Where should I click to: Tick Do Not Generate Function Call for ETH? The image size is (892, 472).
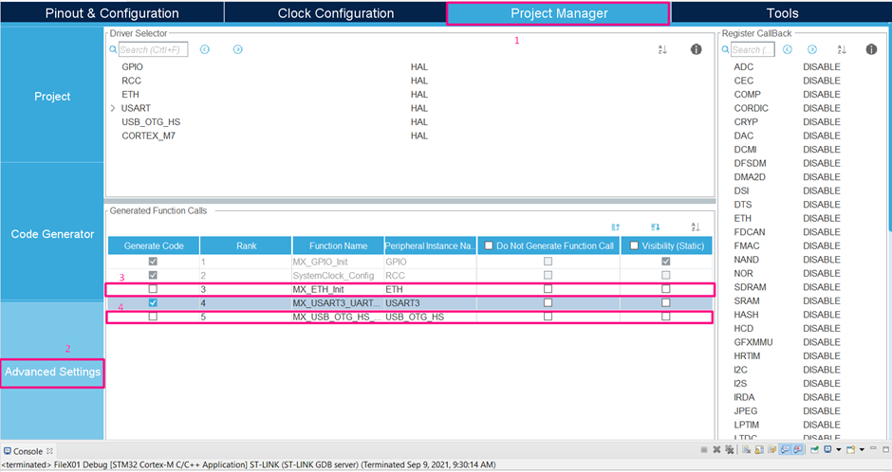coord(548,289)
